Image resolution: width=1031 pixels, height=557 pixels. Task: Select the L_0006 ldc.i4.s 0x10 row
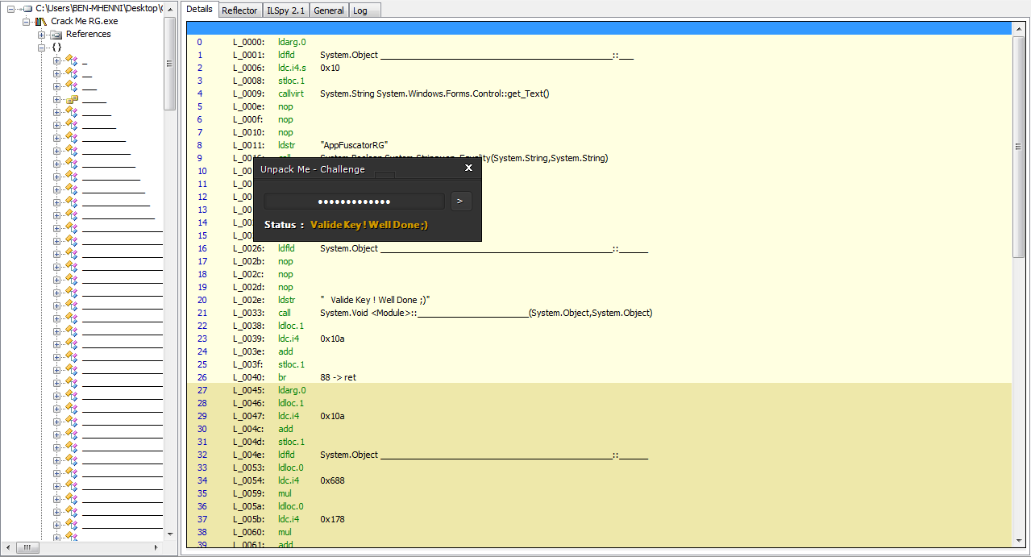pos(599,68)
